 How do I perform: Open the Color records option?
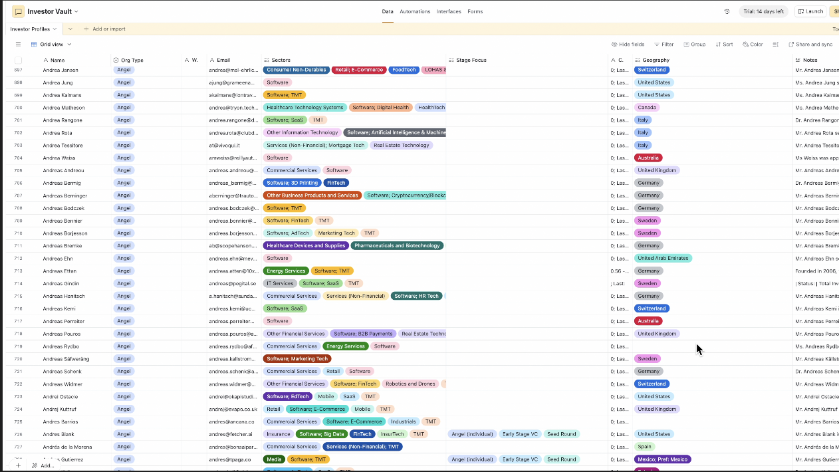[x=753, y=45]
